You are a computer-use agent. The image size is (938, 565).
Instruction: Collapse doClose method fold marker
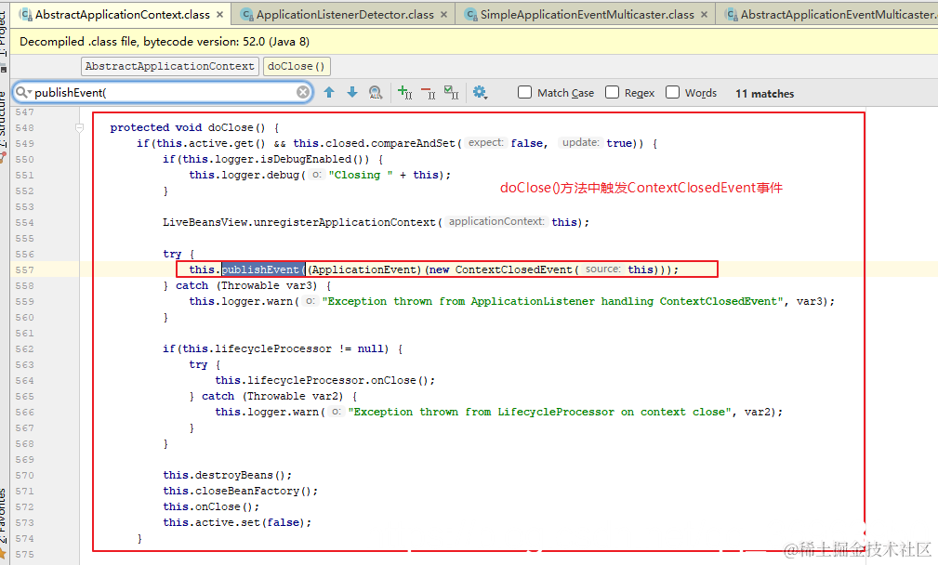[79, 127]
